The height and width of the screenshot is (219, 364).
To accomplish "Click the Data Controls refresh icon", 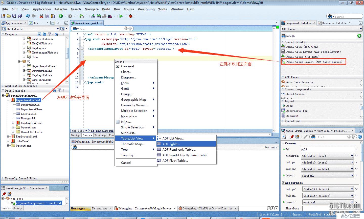I will click(x=54, y=90).
